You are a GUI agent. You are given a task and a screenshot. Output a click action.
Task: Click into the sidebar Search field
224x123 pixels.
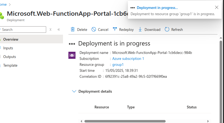coord(23,30)
